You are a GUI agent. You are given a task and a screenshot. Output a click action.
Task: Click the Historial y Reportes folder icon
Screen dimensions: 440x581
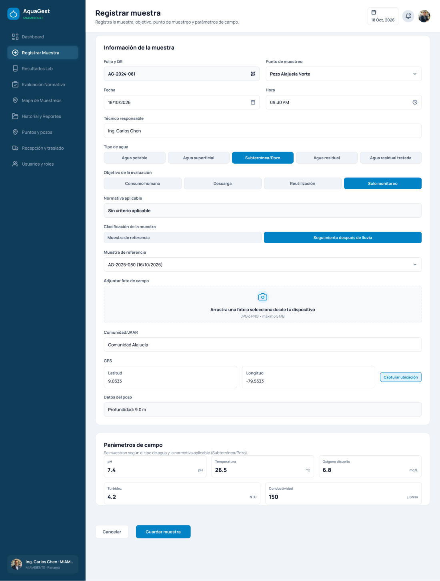coord(15,116)
